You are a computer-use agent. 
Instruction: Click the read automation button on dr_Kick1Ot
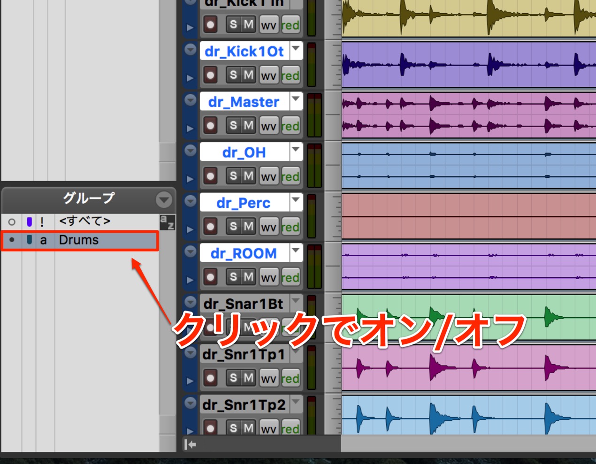coord(290,76)
